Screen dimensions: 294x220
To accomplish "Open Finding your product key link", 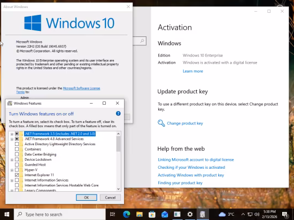I will pyautogui.click(x=180, y=183).
